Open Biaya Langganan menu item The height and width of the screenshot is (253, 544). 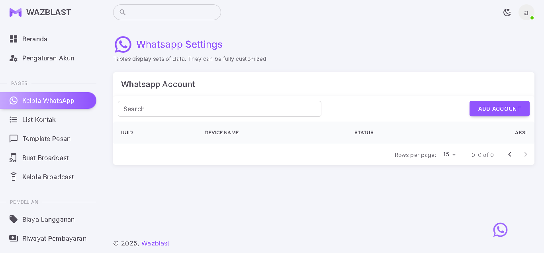pos(48,219)
